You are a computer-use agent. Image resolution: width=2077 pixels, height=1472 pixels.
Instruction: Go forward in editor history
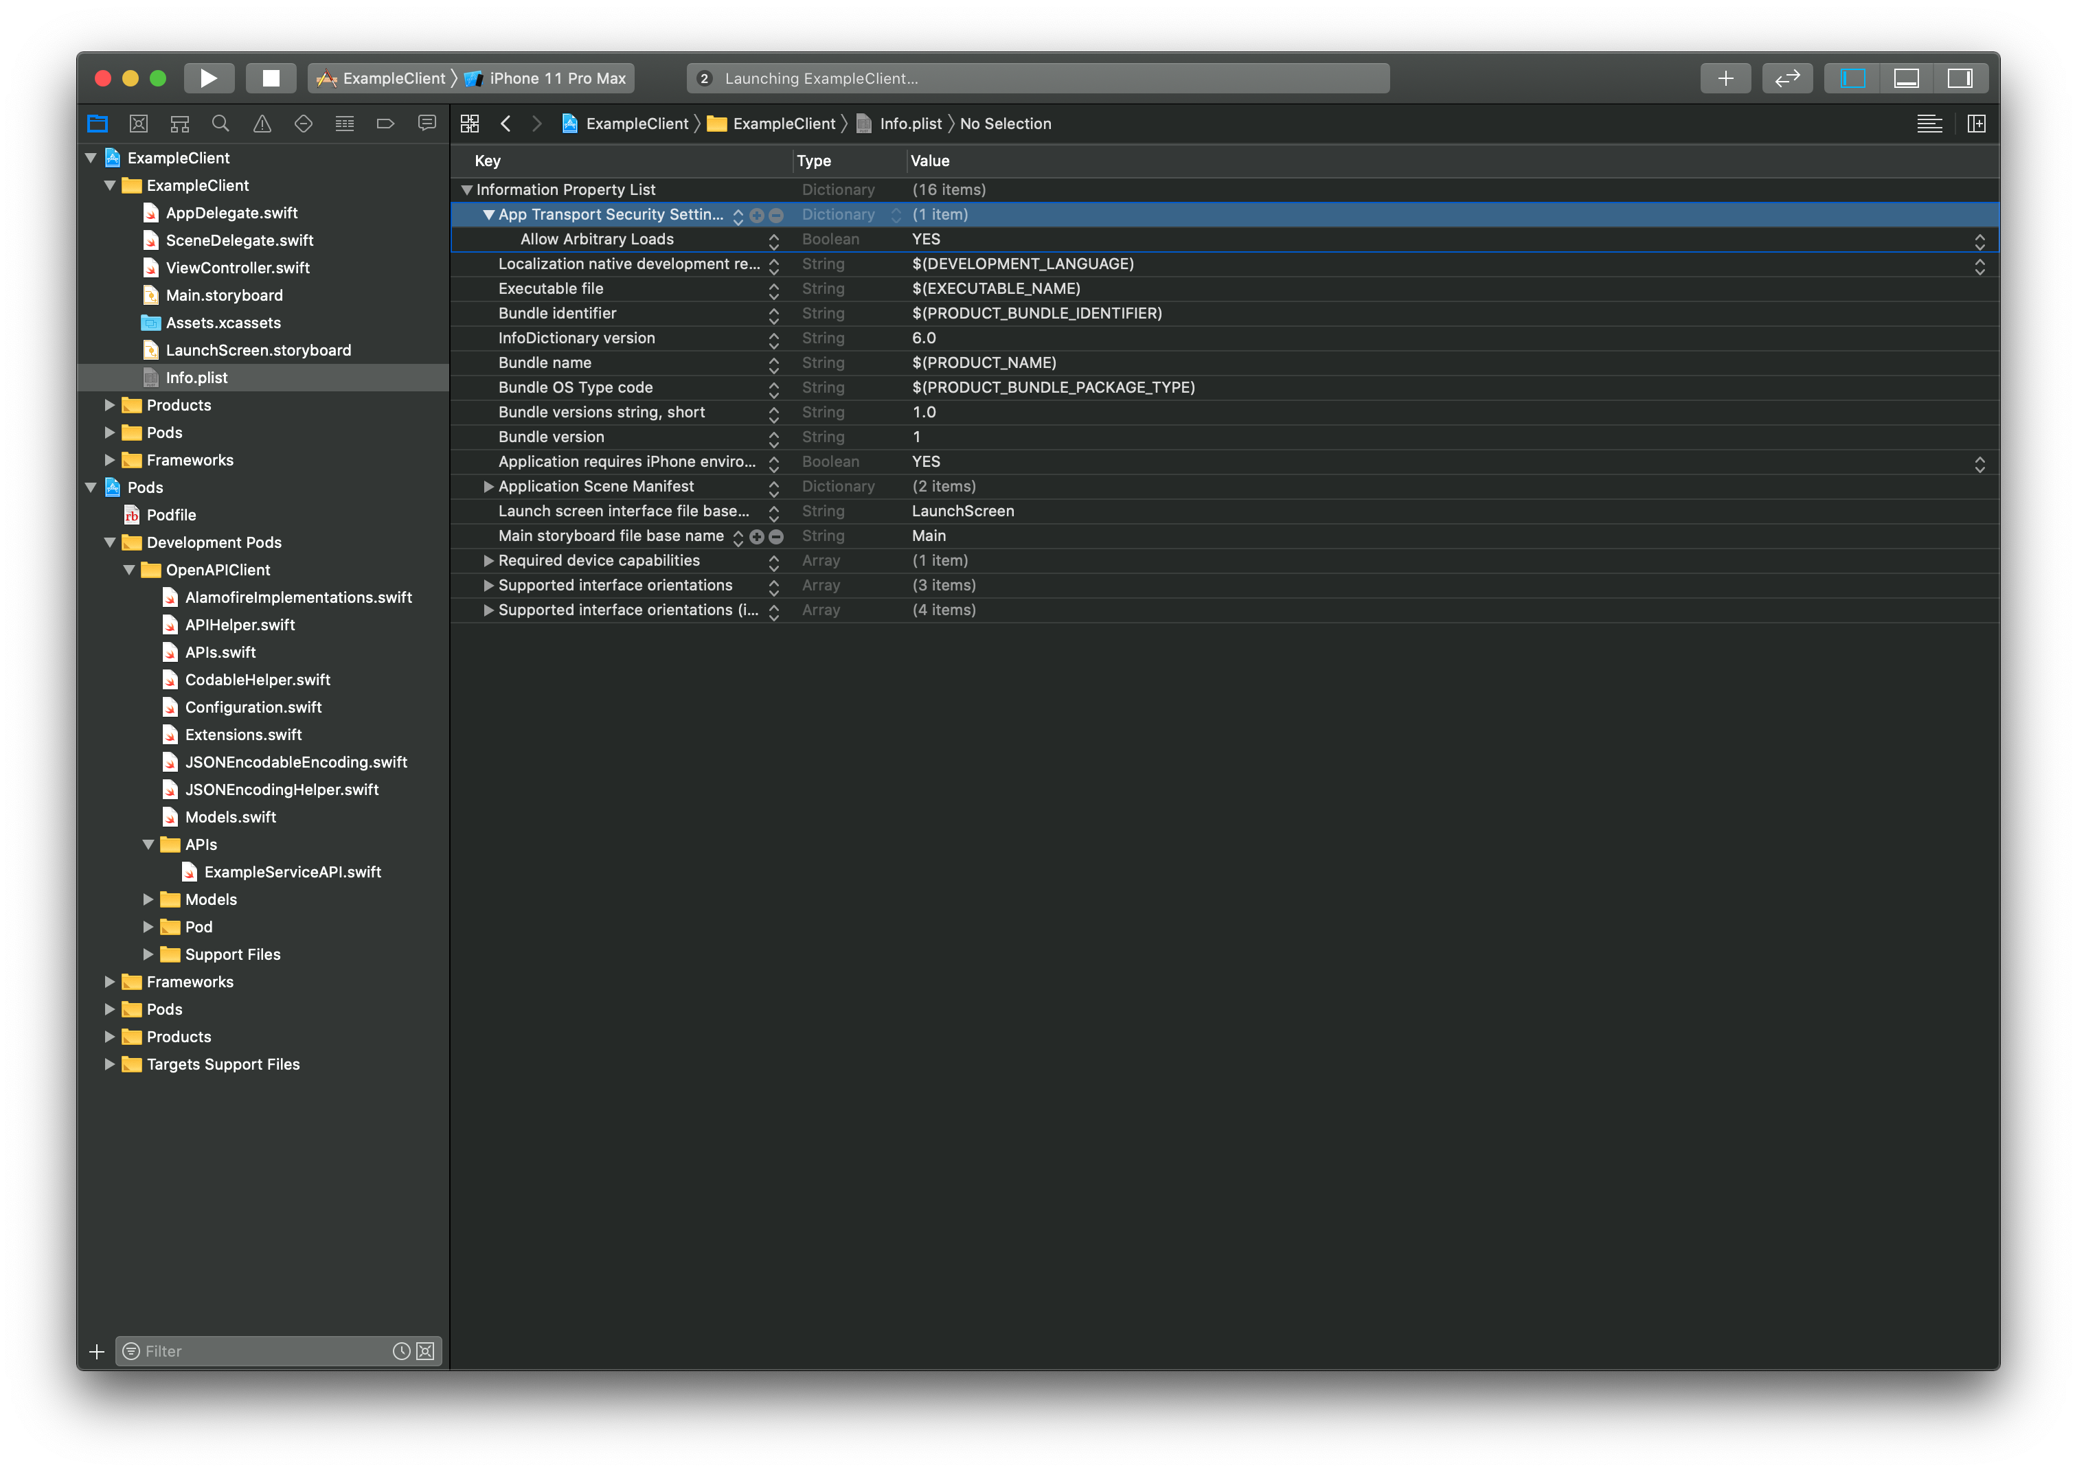click(536, 124)
